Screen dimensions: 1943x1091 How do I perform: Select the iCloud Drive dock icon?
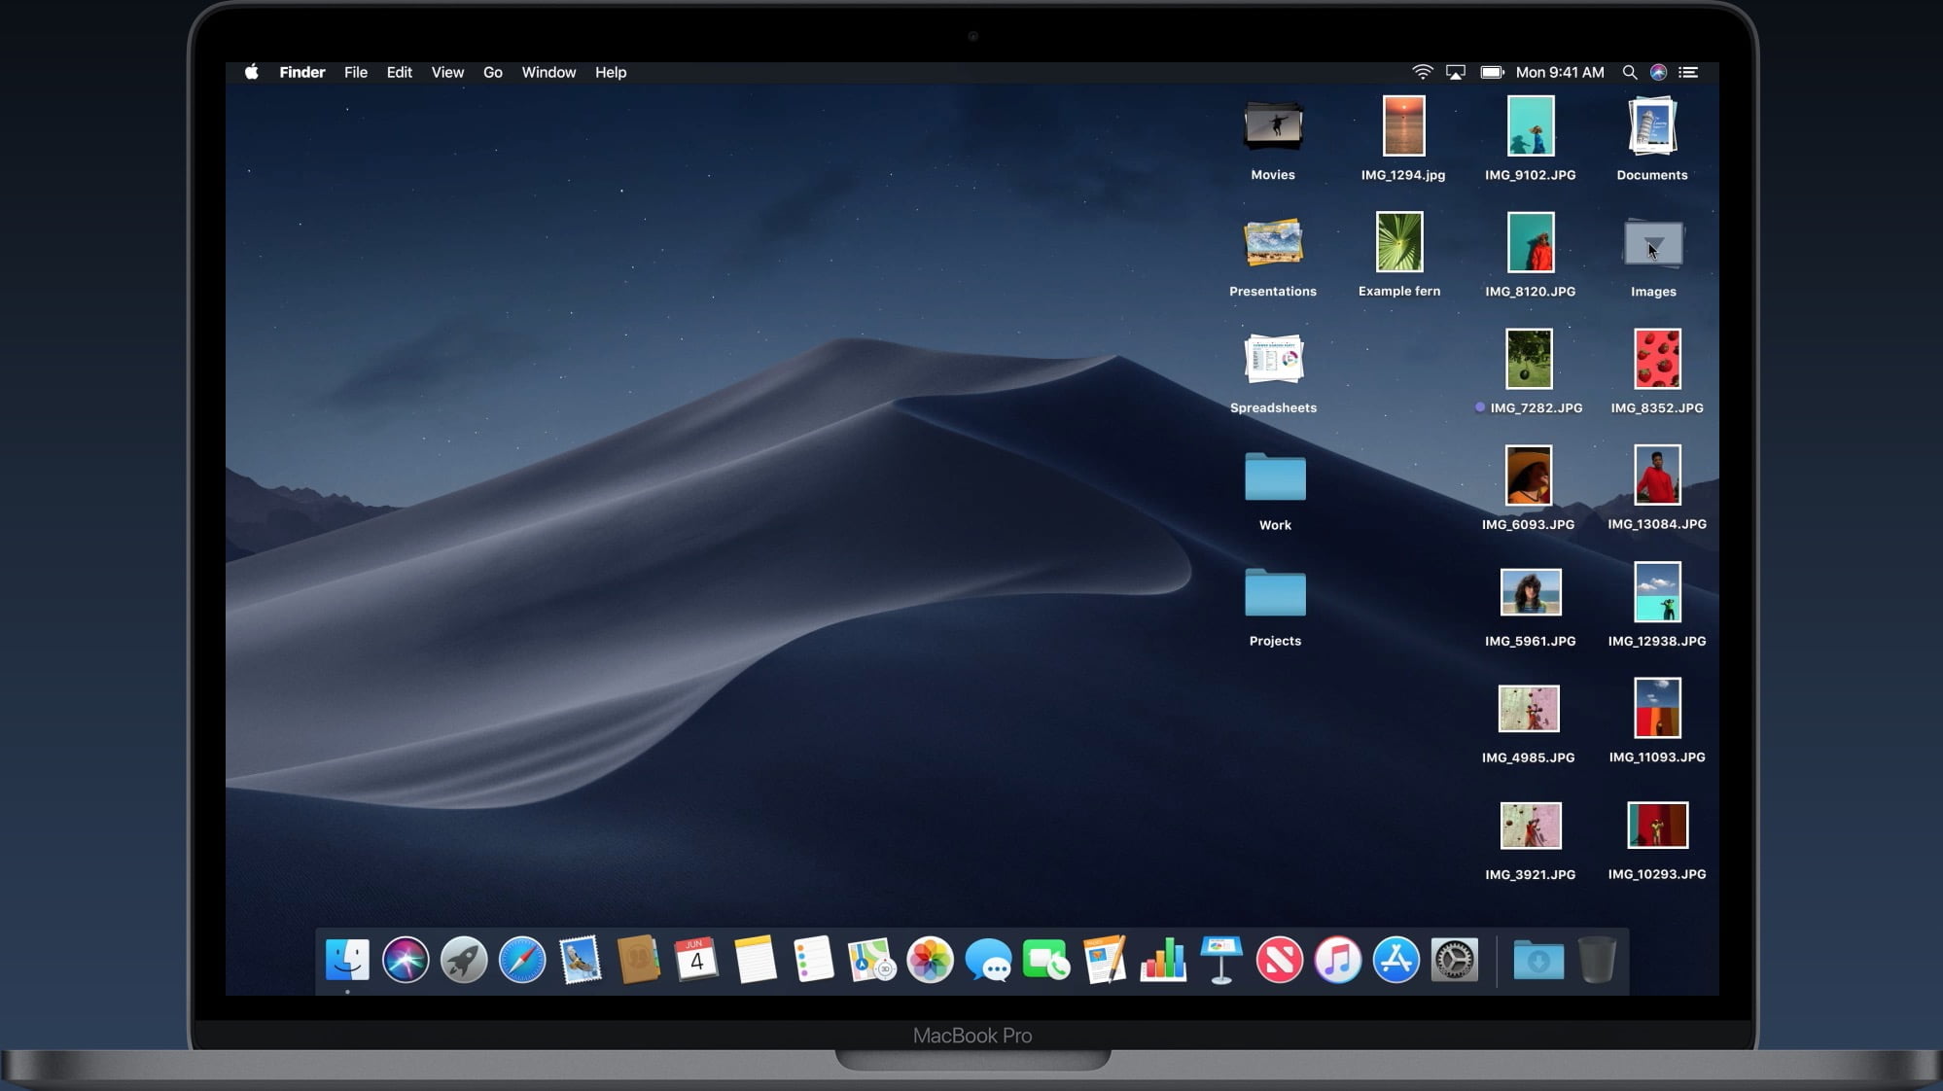[x=1537, y=961]
